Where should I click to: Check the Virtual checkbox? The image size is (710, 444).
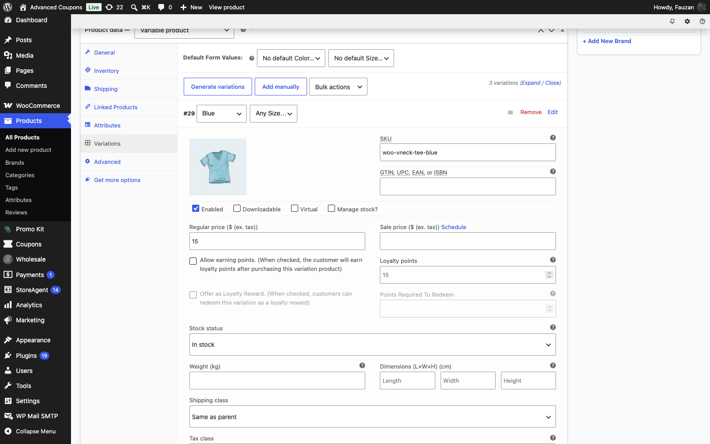click(x=295, y=208)
